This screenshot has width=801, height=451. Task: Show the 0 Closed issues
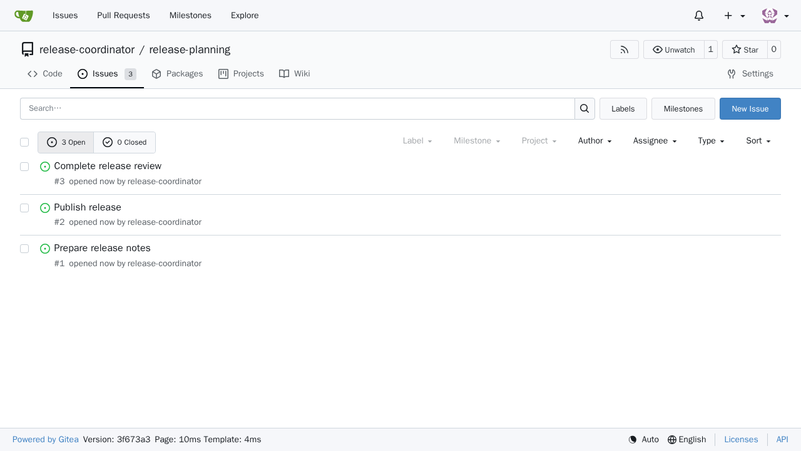pyautogui.click(x=125, y=142)
